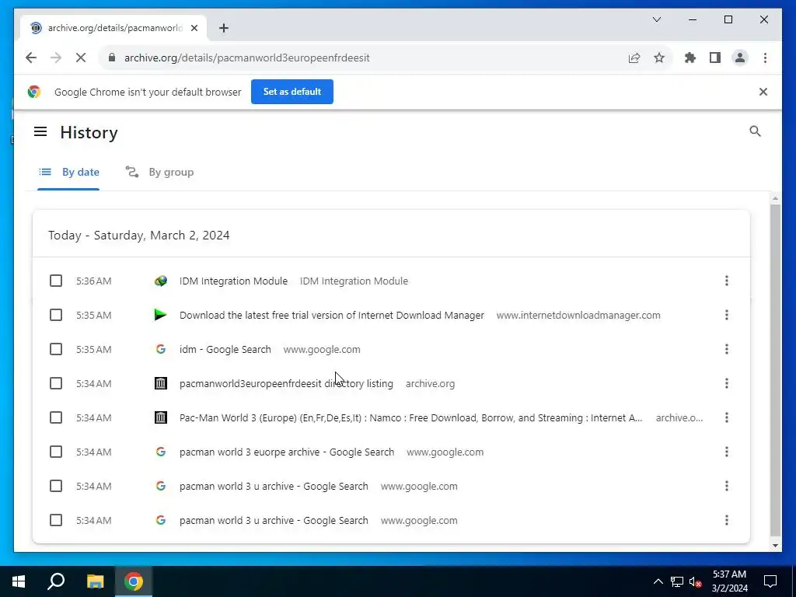Viewport: 796px width, 597px height.
Task: Click the muted volume tray icon
Action: tap(696, 581)
